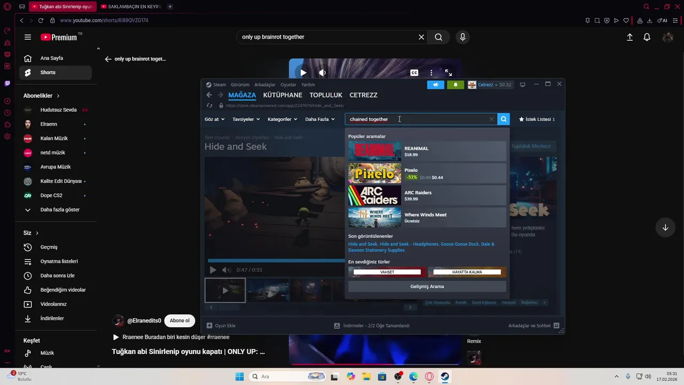The image size is (684, 385).
Task: Start YouTube voice search microphone
Action: (463, 37)
